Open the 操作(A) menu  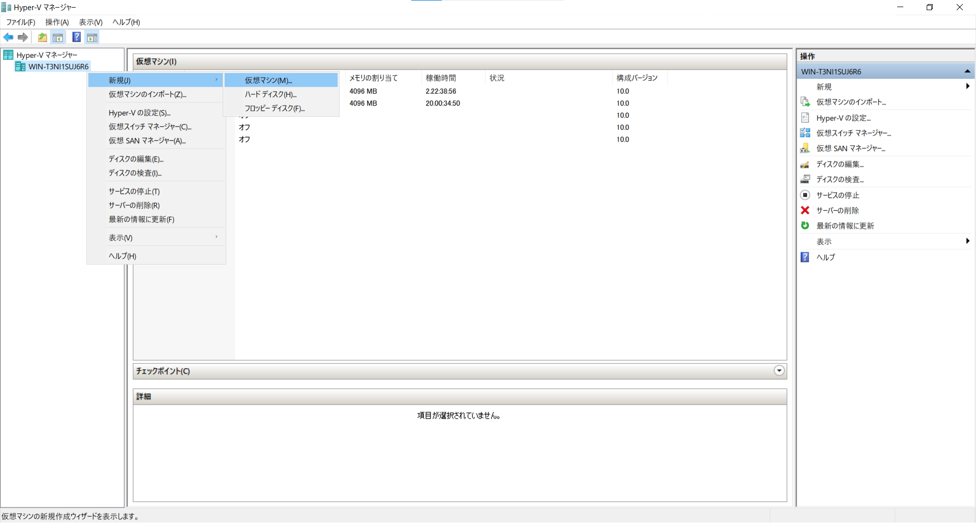(x=57, y=22)
